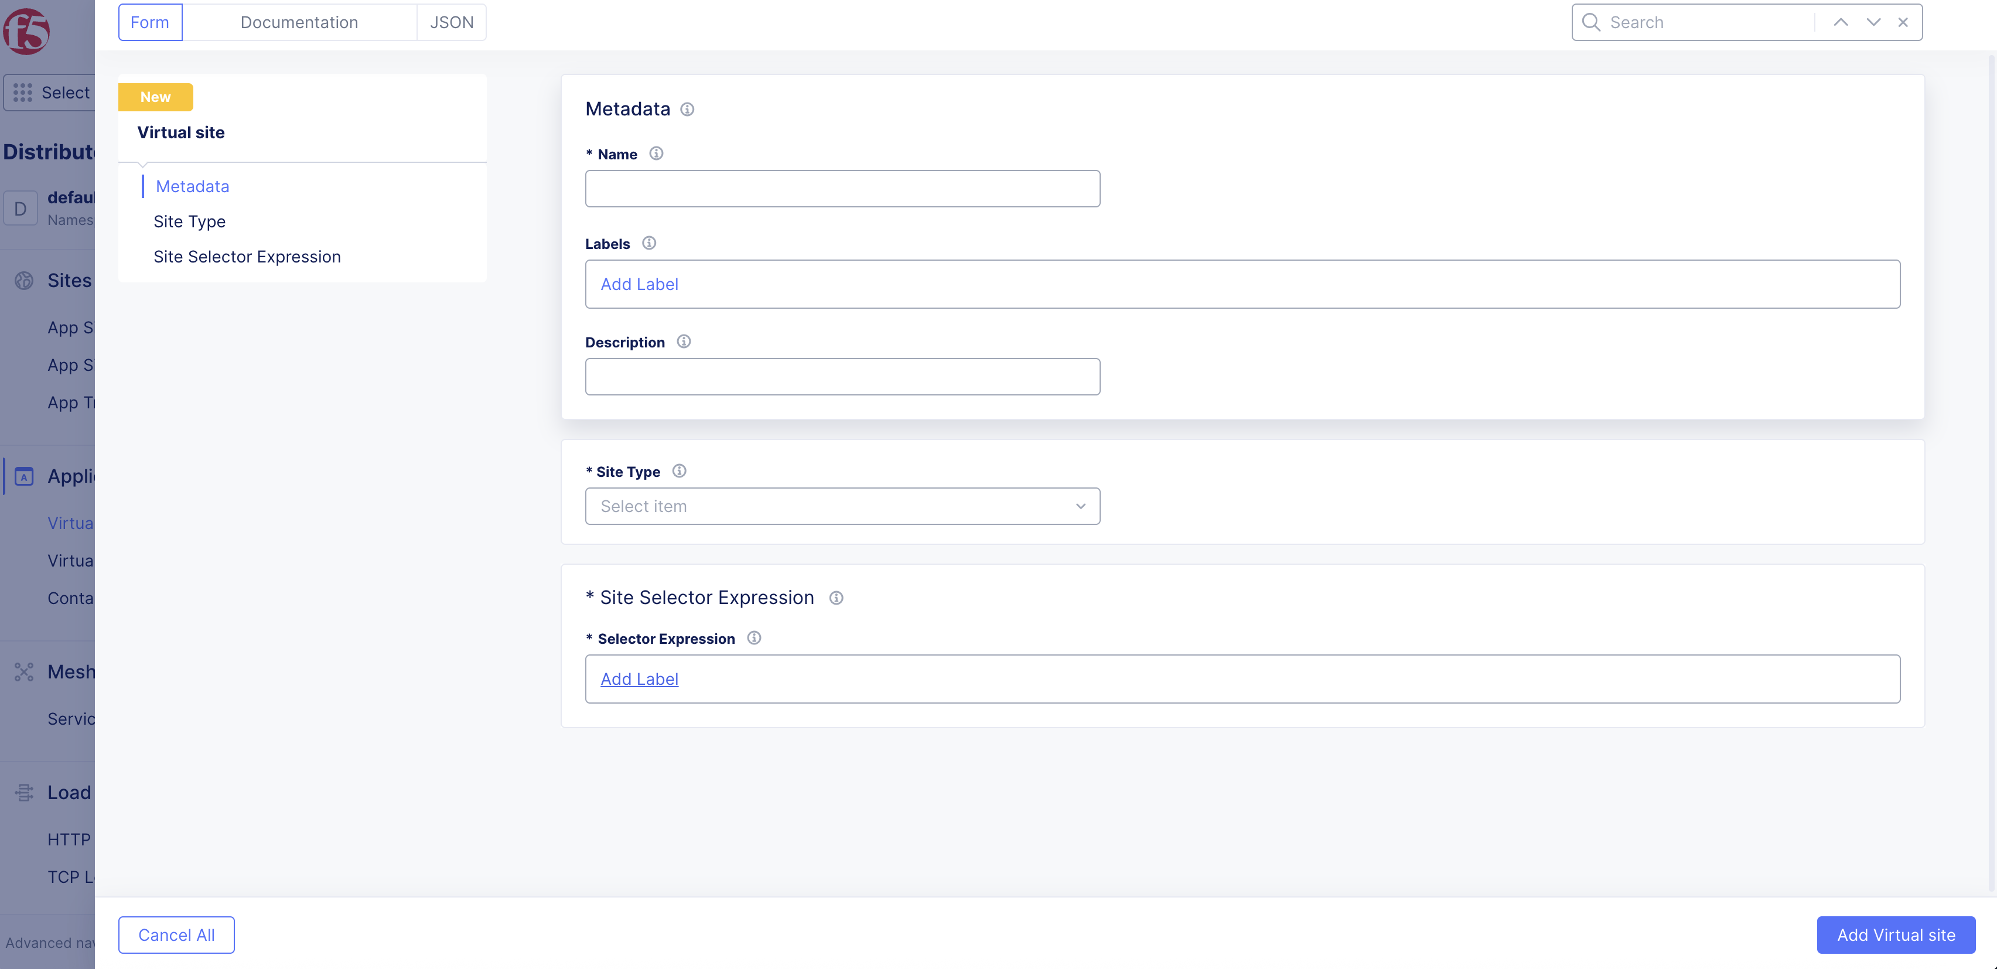
Task: Open the Select service grid icon
Action: (22, 92)
